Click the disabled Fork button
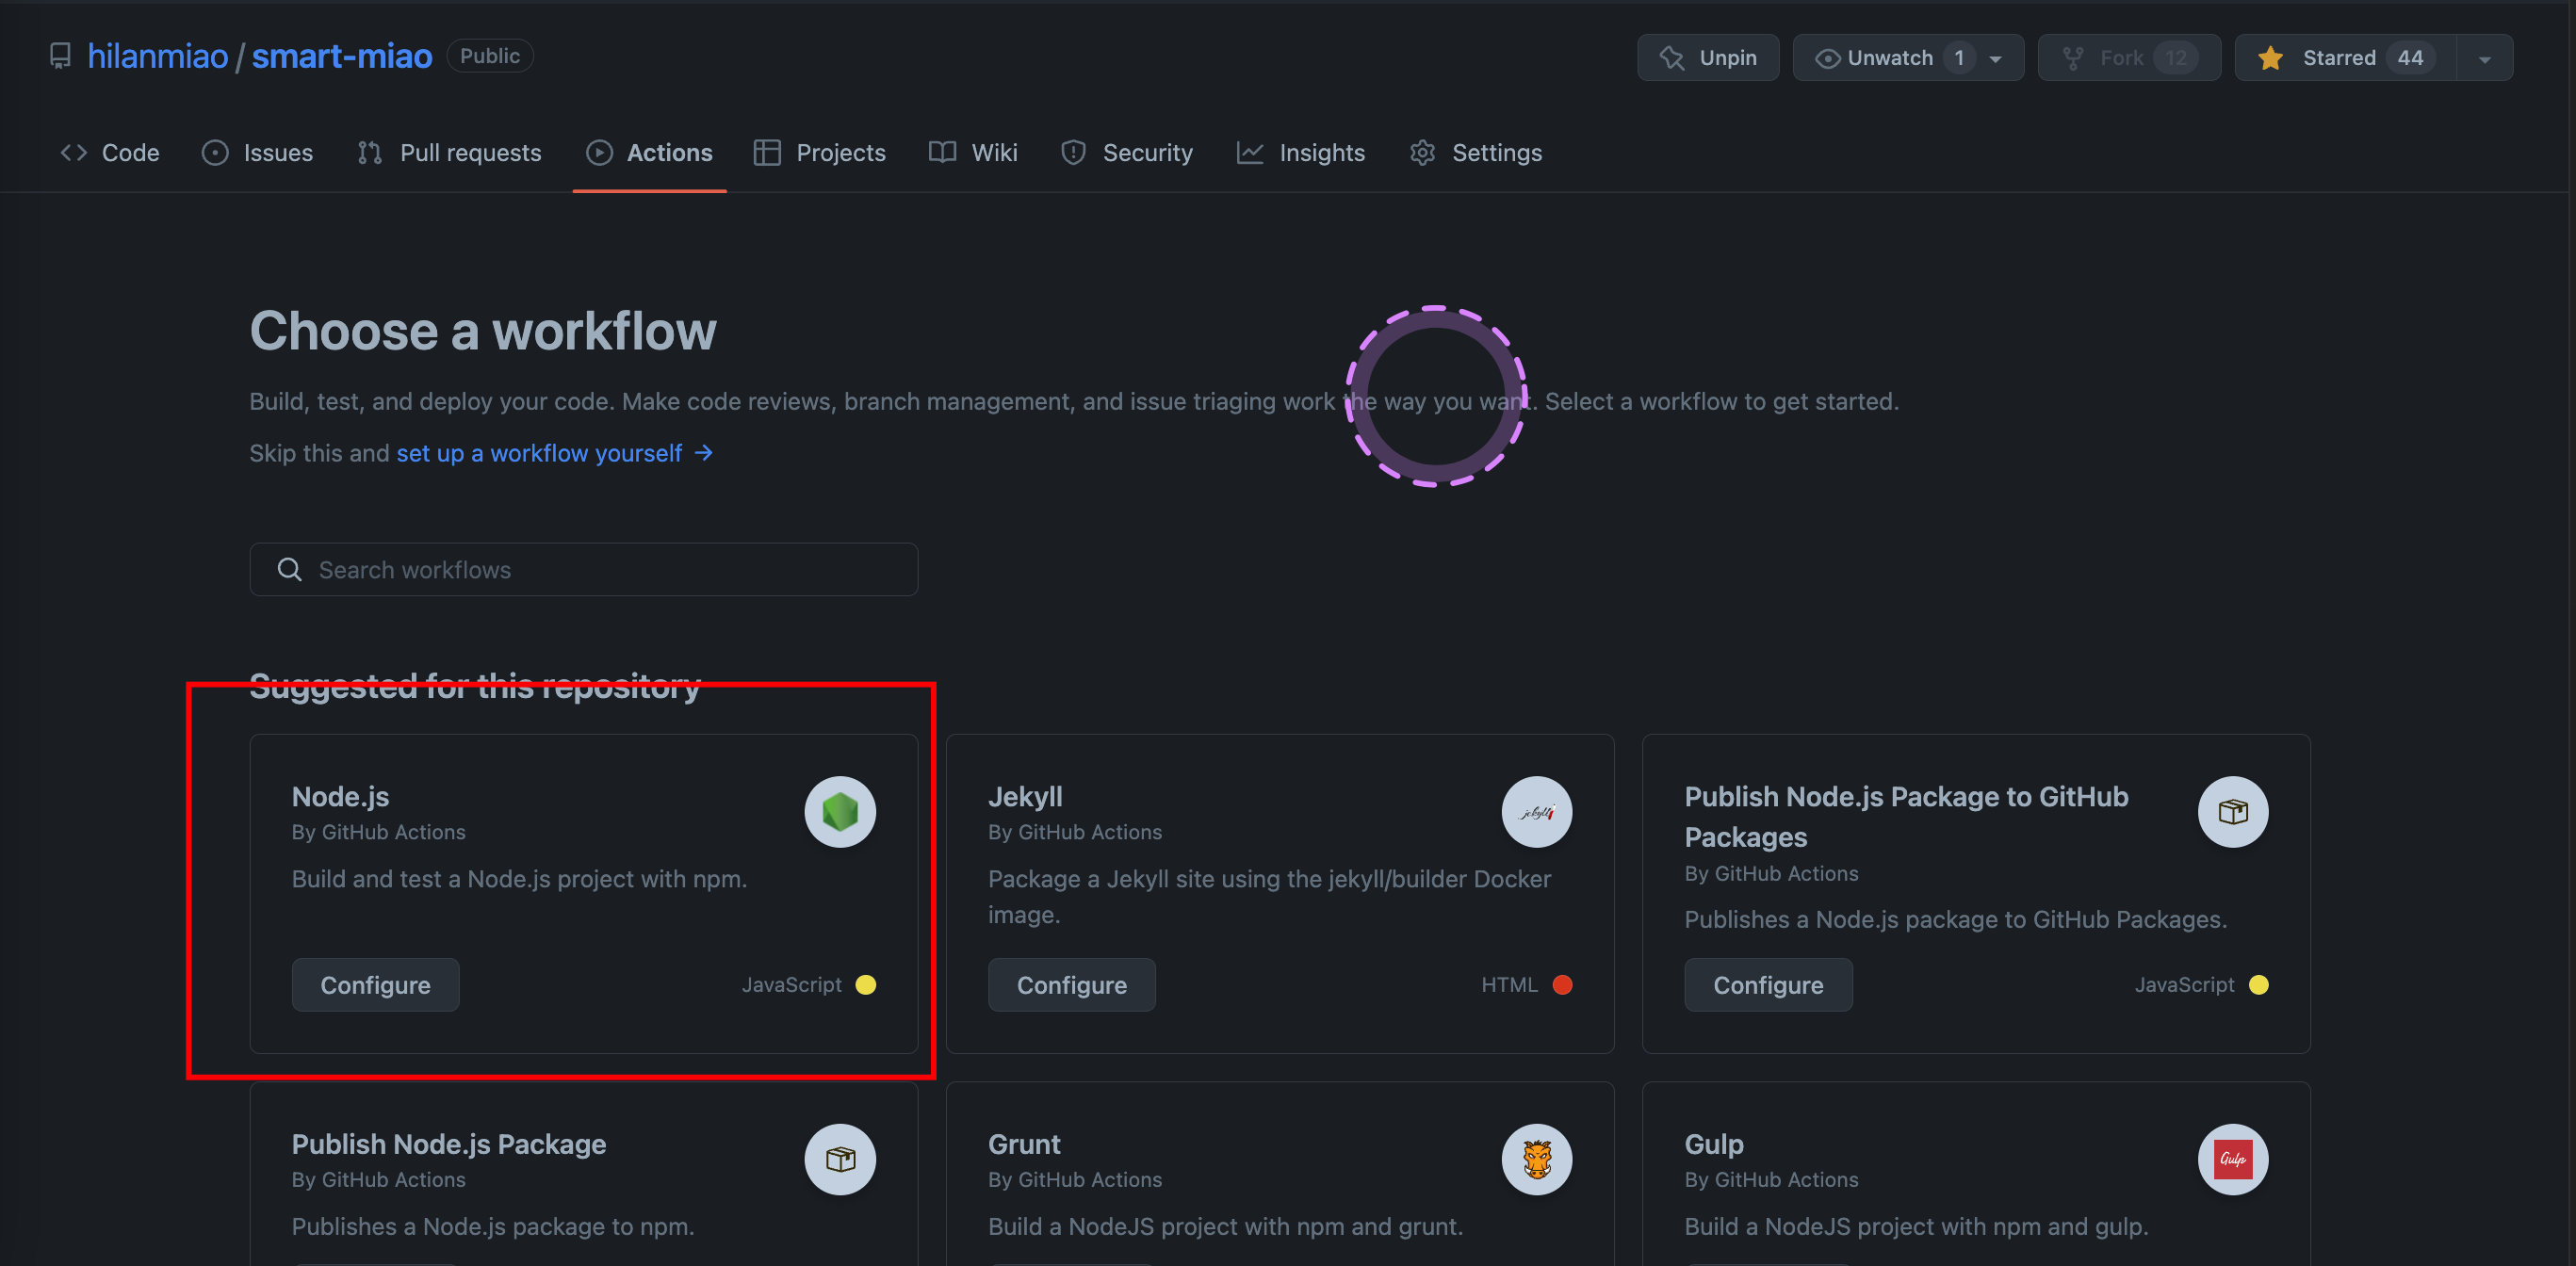Viewport: 2576px width, 1266px height. click(2129, 58)
